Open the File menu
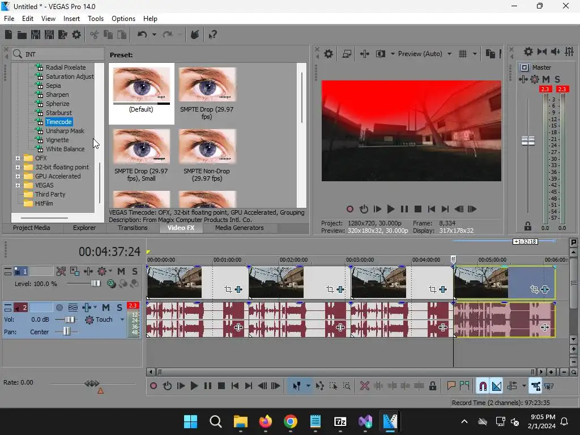Screen dimensions: 580x435 (9, 19)
